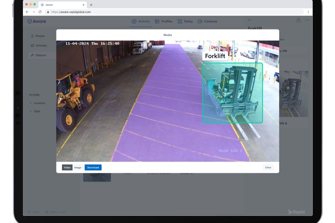335x223 pixels.
Task: Download the forklift media
Action: click(x=93, y=168)
